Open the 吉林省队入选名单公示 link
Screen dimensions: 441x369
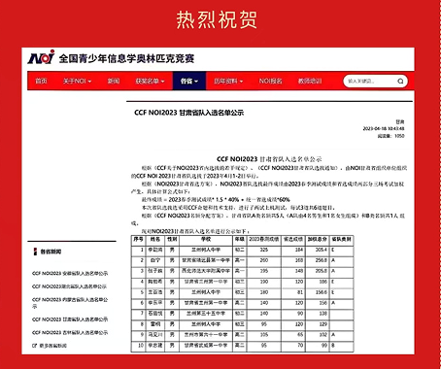click(x=70, y=333)
